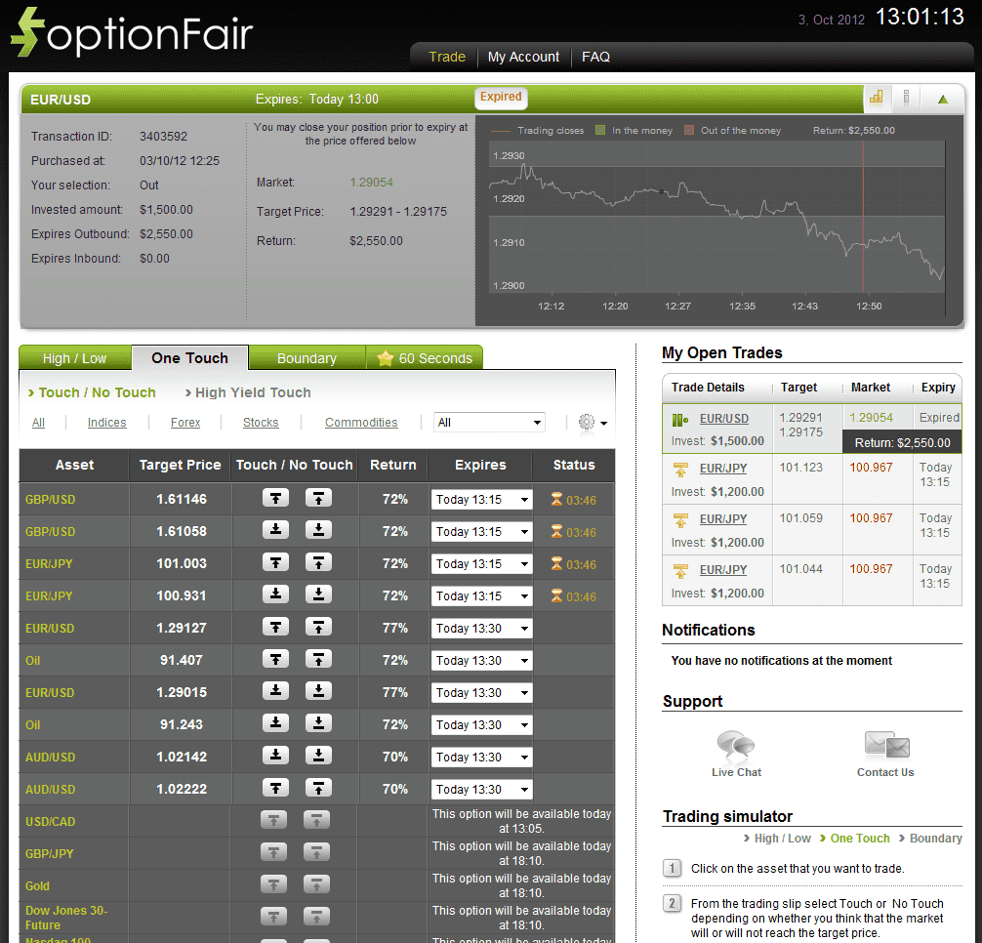The image size is (982, 943).
Task: Filter assets by Commodities
Action: point(361,422)
